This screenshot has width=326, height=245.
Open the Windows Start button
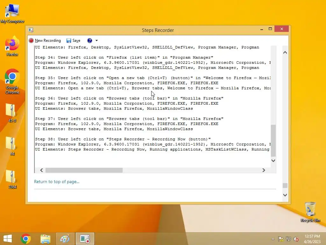[x=8, y=239]
